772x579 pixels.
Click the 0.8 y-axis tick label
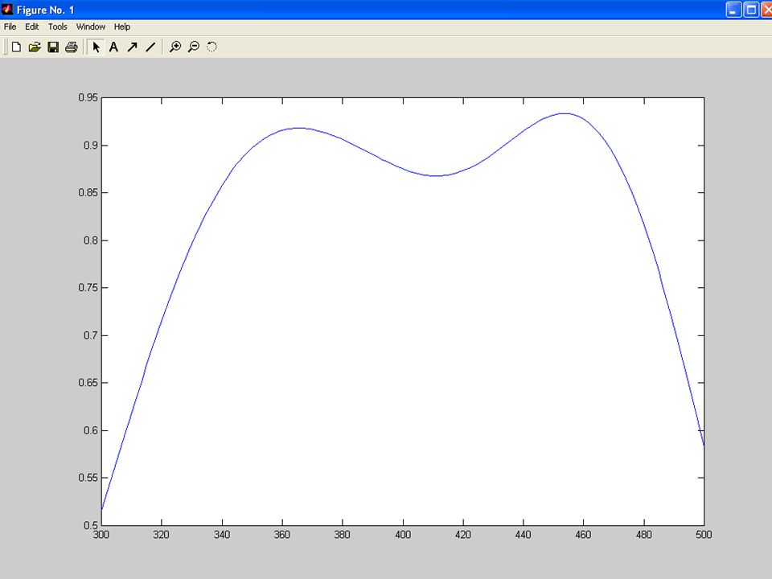pyautogui.click(x=91, y=240)
